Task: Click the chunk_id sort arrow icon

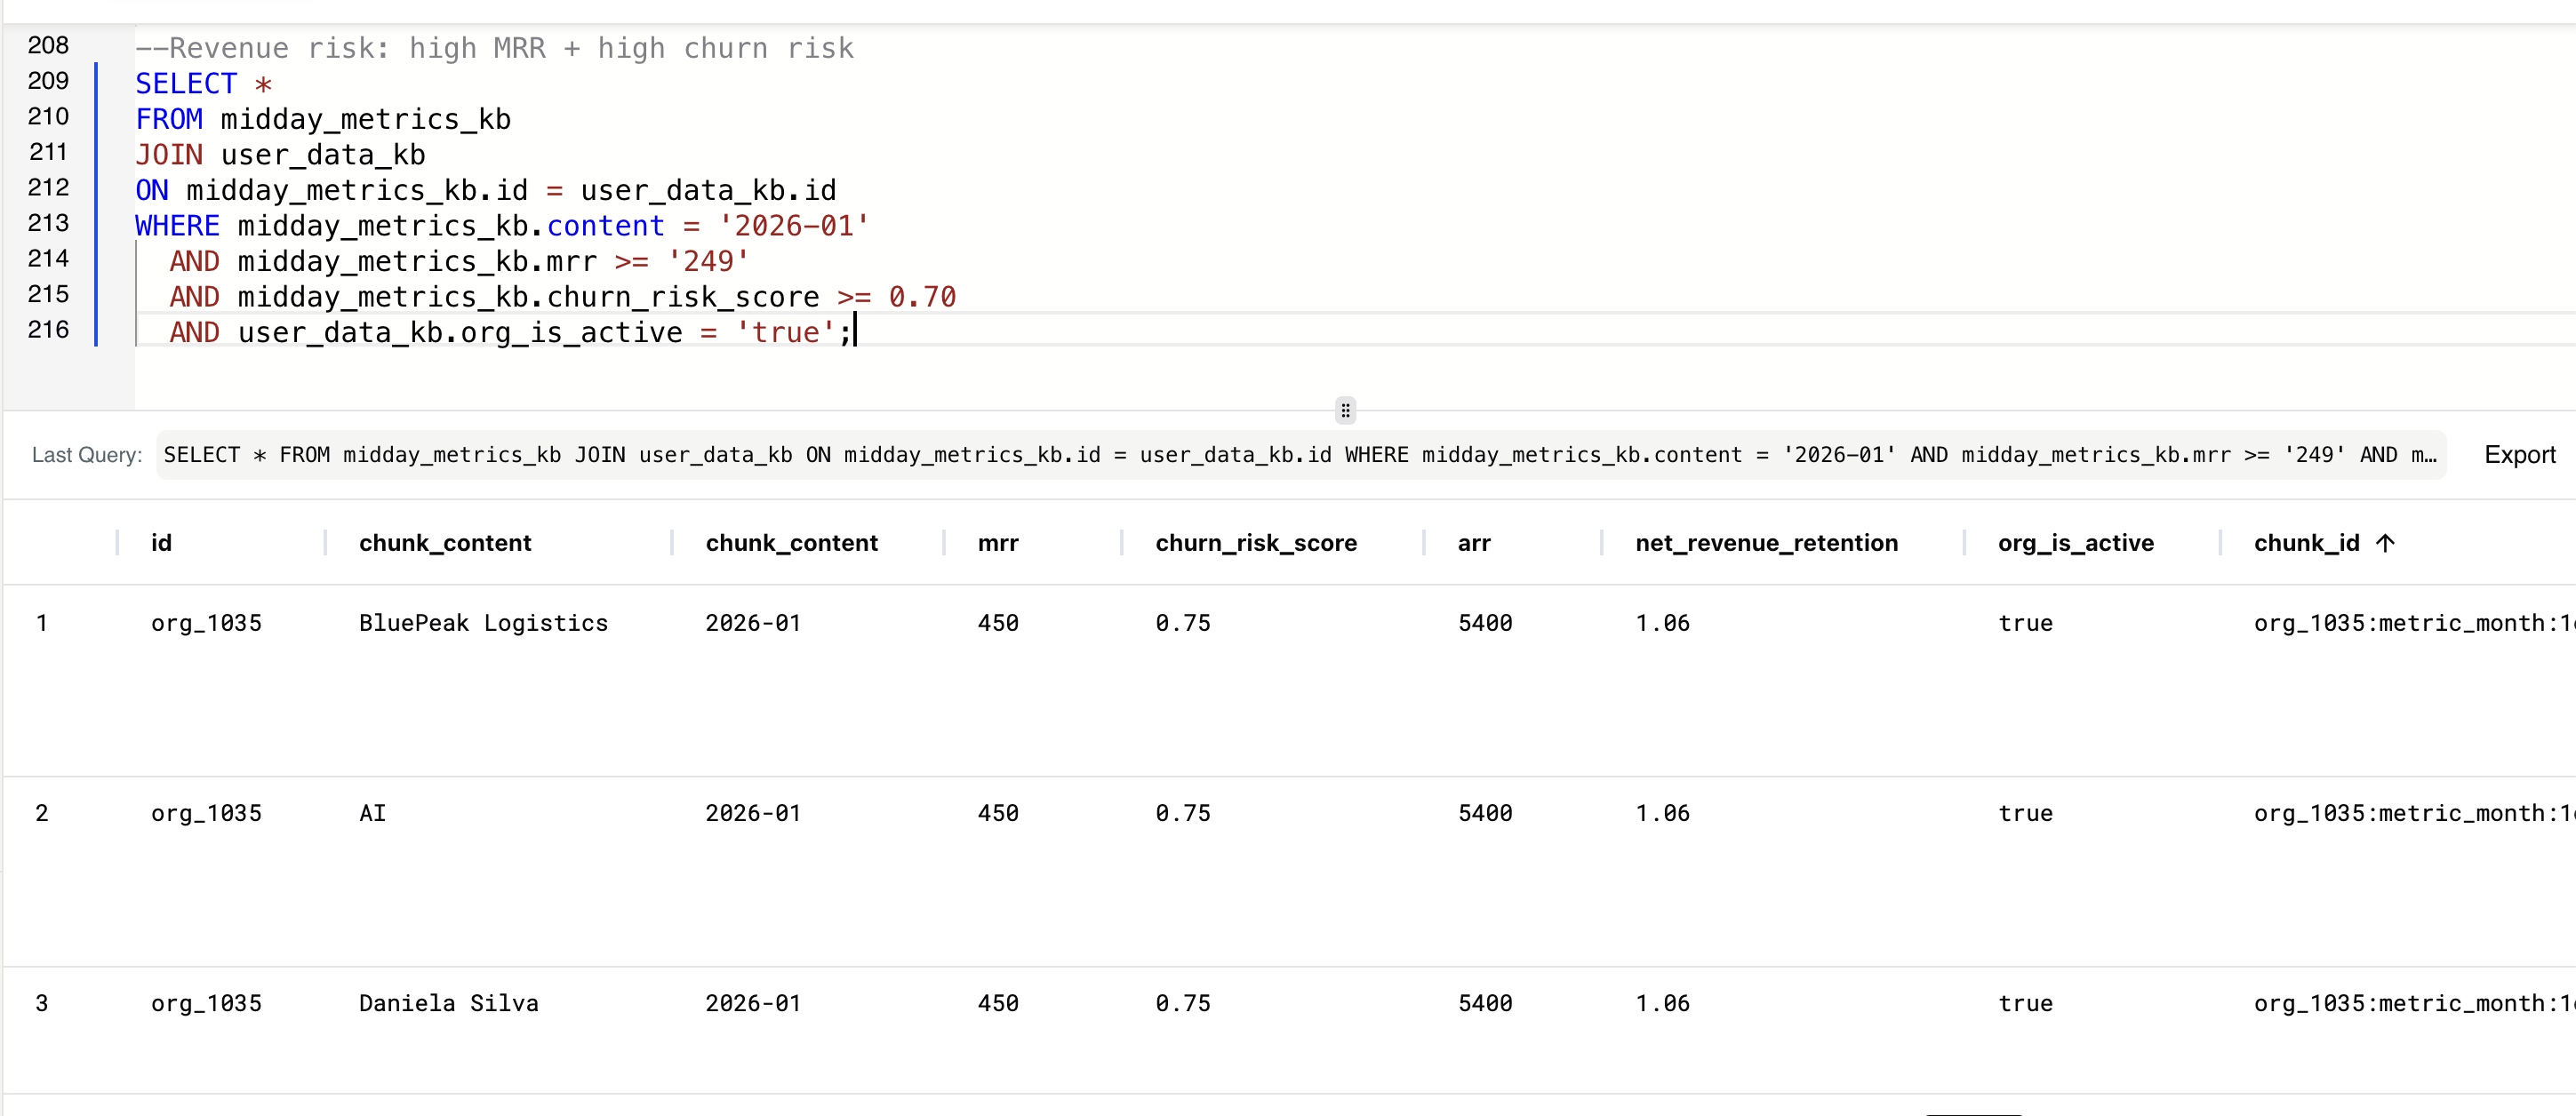Action: click(2385, 543)
